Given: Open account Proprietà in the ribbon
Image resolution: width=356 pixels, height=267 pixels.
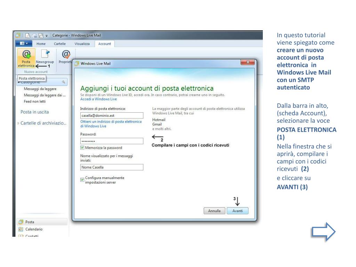Looking at the screenshot, I should pos(65,57).
